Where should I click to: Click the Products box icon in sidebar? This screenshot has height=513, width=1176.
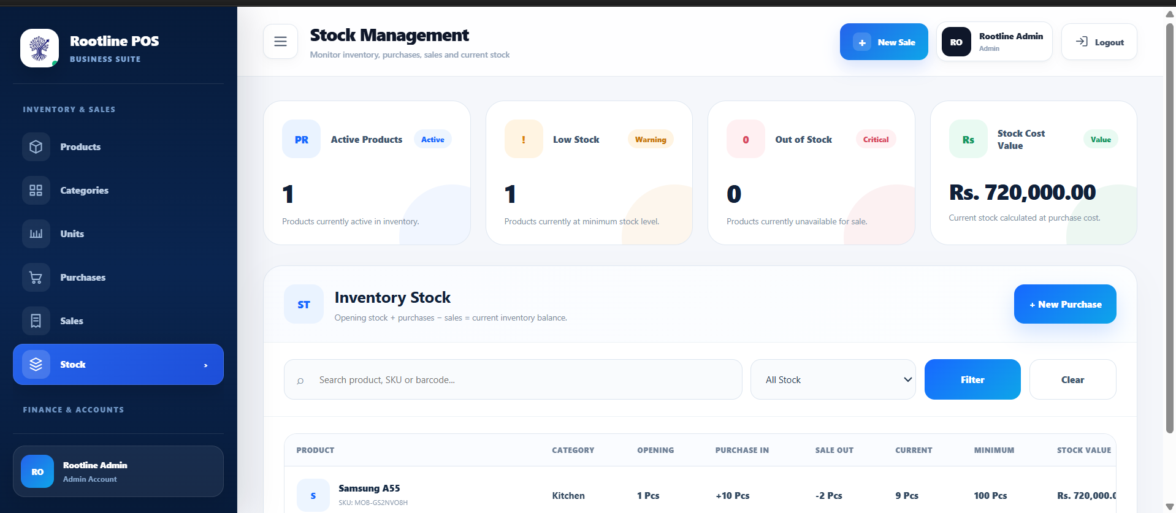[36, 147]
